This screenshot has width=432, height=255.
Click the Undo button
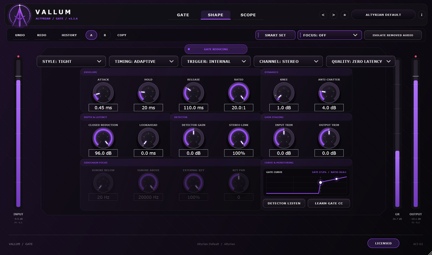click(20, 35)
